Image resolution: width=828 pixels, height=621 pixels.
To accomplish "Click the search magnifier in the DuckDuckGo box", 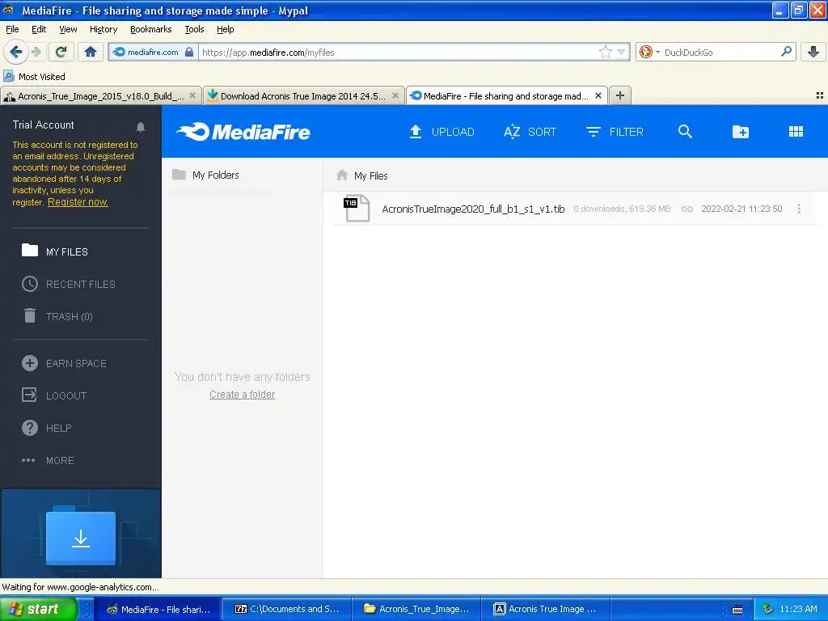I will [786, 51].
